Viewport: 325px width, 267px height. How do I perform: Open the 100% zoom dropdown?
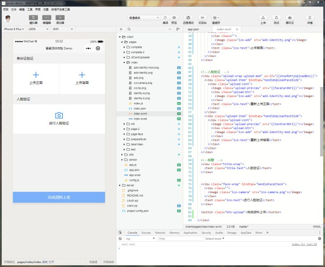pyautogui.click(x=38, y=29)
